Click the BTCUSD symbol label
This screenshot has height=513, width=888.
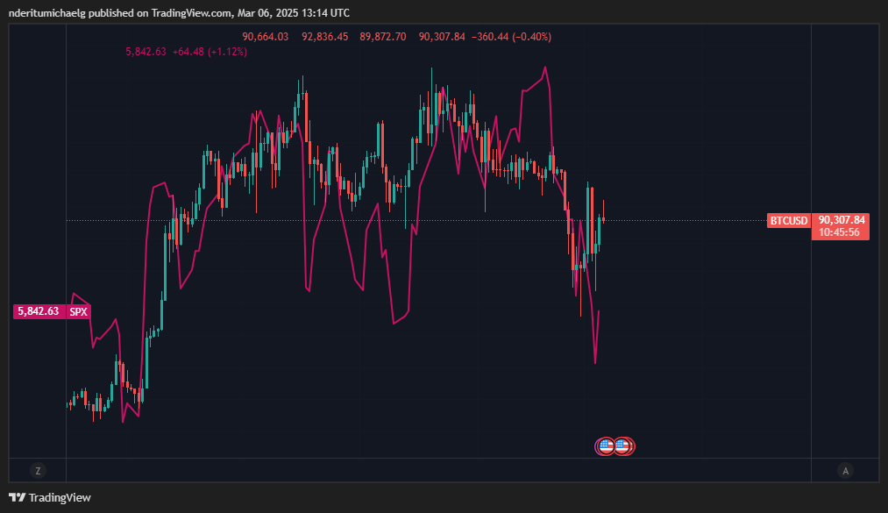pos(788,221)
